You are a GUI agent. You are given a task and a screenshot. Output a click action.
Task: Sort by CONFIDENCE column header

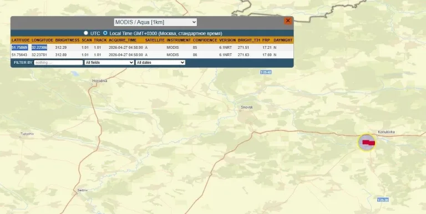click(x=205, y=40)
